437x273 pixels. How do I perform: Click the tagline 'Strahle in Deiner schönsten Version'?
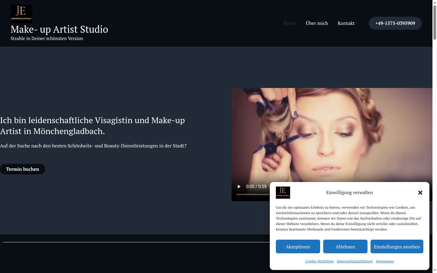pyautogui.click(x=47, y=39)
